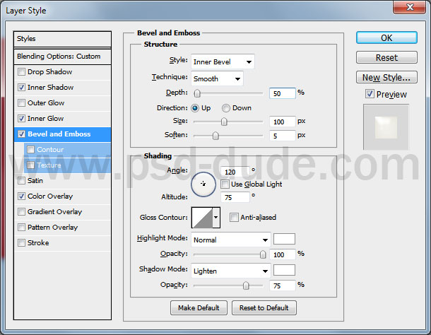The image size is (431, 335).
Task: Select the Up direction radio button
Action: pos(195,108)
